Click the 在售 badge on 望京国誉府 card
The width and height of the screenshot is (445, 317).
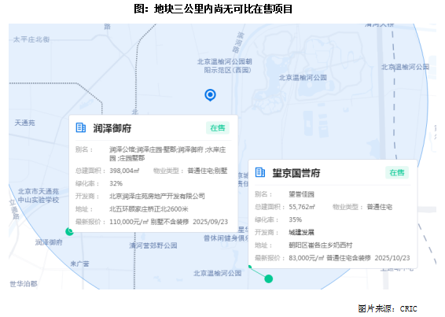point(397,173)
